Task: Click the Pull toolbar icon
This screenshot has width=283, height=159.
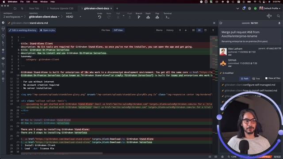Action: 118,17
